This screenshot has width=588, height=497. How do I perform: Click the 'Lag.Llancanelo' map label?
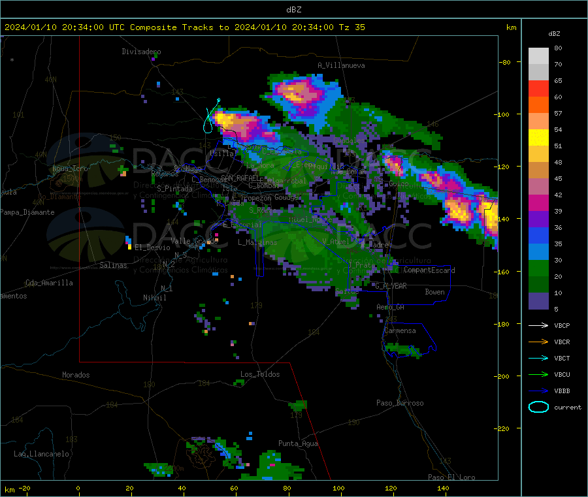point(41,454)
